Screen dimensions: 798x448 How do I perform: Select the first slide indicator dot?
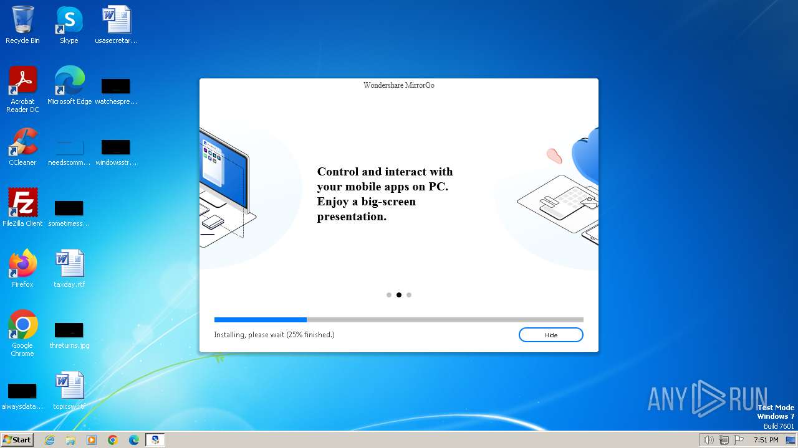[x=389, y=295]
